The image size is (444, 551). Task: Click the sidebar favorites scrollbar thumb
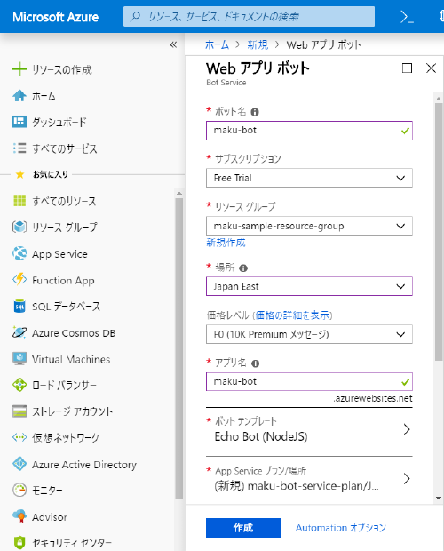(x=179, y=348)
